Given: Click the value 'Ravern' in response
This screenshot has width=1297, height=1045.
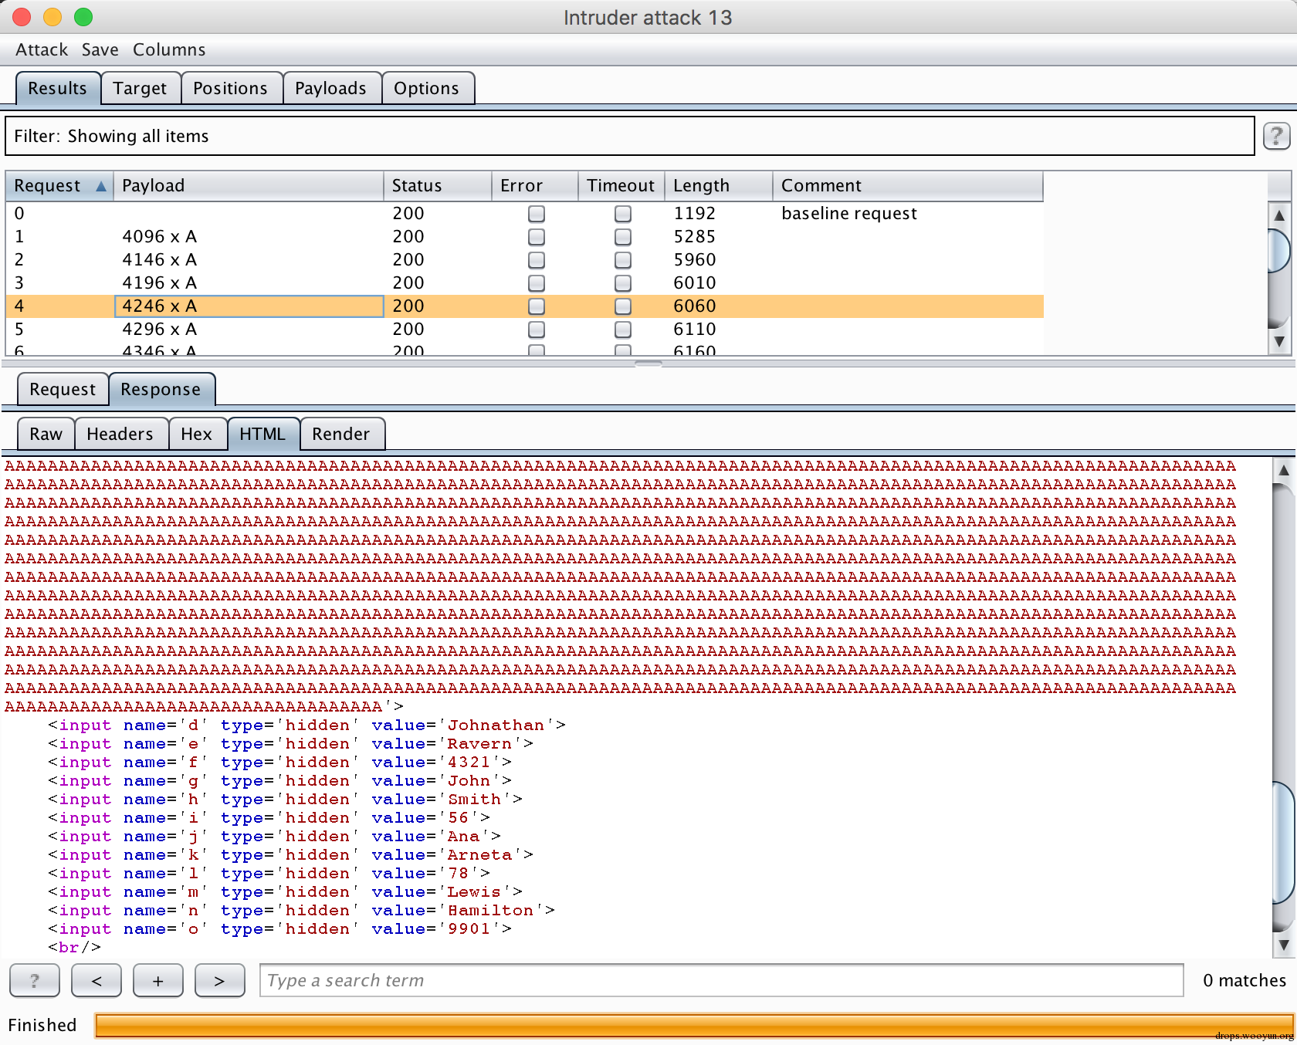Looking at the screenshot, I should pos(479,744).
